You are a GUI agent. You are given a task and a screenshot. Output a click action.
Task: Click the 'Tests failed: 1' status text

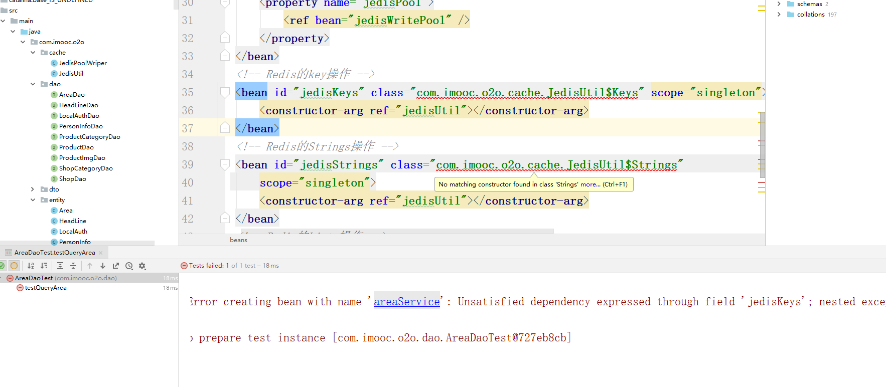(209, 266)
